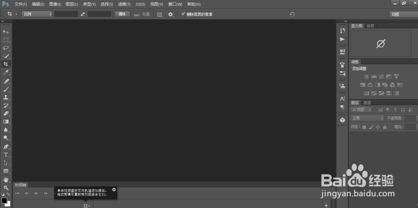Toggle type layer filter T icon
The height and width of the screenshot is (208, 418).
(395, 109)
